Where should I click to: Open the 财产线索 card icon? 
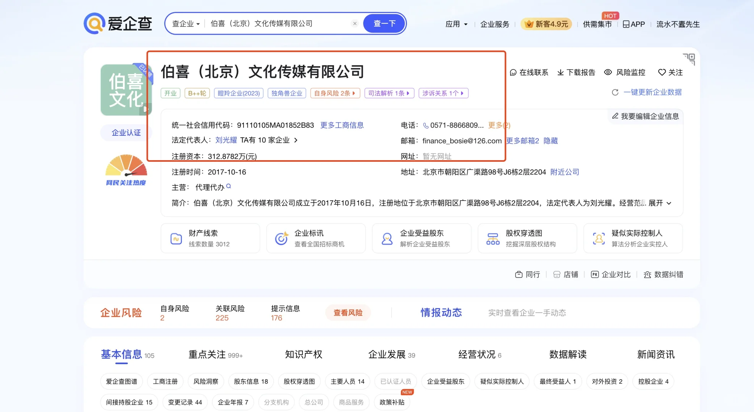[x=176, y=238]
